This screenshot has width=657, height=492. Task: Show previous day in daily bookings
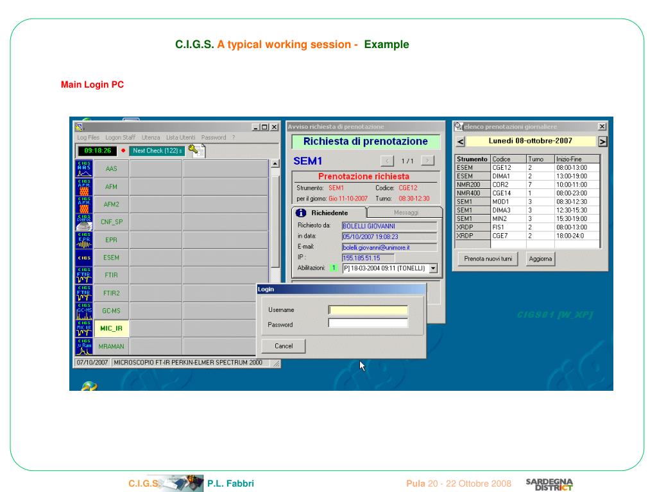pos(460,142)
